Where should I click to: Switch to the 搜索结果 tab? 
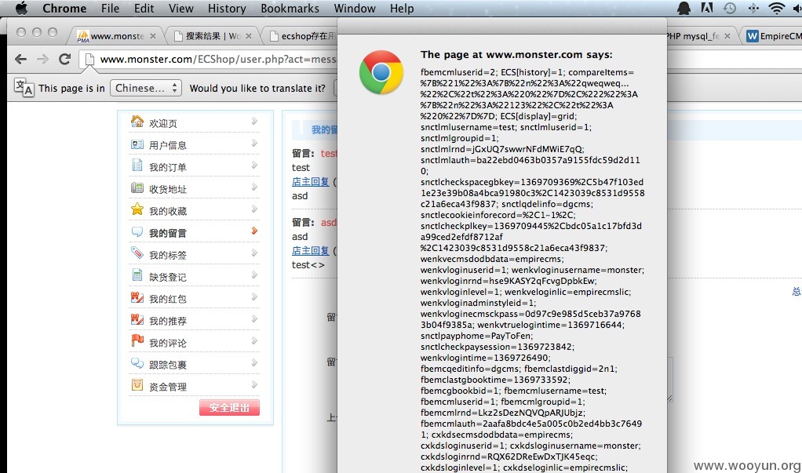pos(213,36)
